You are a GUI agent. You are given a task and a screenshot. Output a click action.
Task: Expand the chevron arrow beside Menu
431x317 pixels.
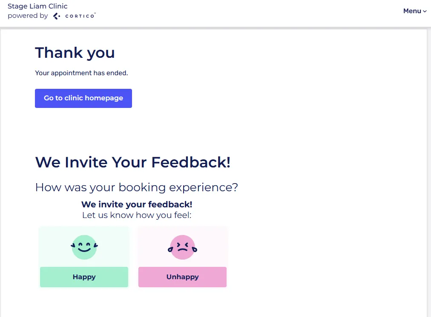tap(425, 11)
